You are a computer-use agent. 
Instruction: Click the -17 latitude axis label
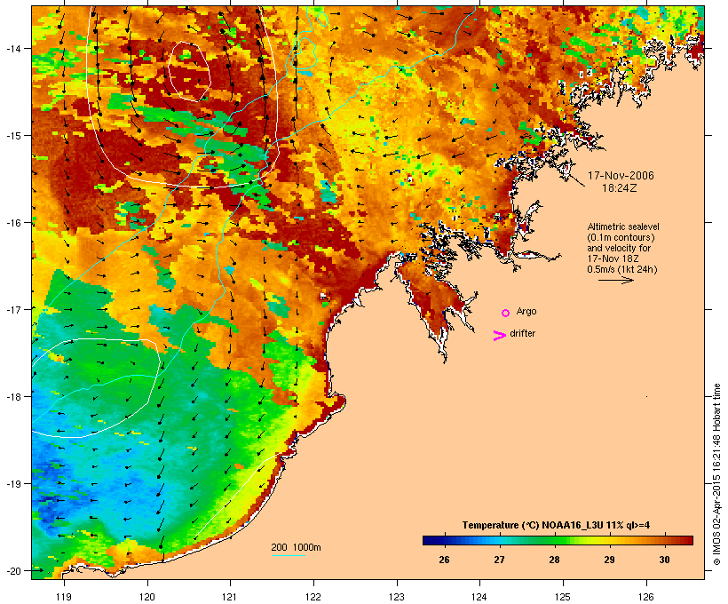point(12,309)
